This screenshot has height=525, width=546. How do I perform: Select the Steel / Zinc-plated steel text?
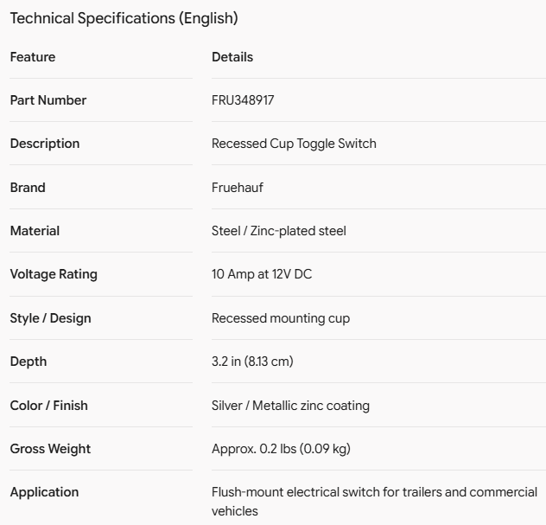[279, 231]
